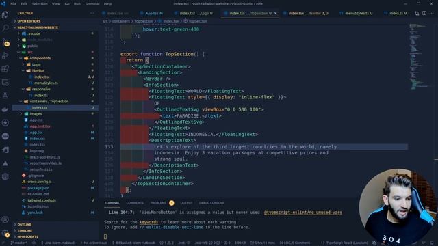Click TopSection in the breadcrumb
Image resolution: width=438 pixels, height=246 pixels.
(144, 21)
